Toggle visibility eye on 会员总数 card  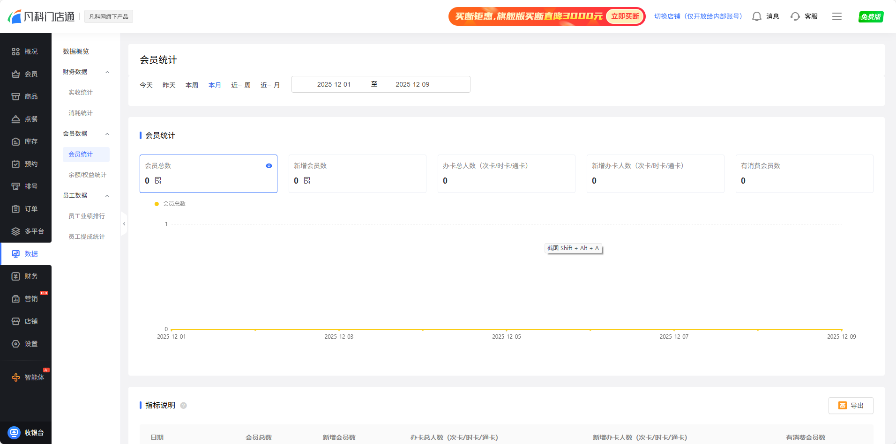(269, 165)
